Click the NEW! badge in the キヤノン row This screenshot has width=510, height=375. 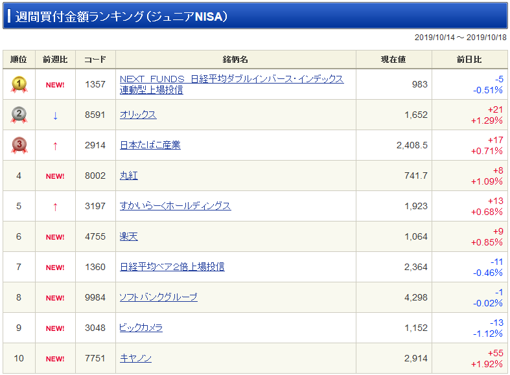[55, 359]
